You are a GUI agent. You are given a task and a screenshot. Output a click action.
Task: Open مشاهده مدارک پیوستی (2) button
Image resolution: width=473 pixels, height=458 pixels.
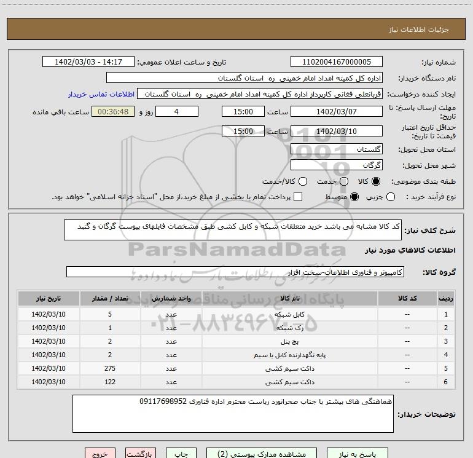point(262,453)
